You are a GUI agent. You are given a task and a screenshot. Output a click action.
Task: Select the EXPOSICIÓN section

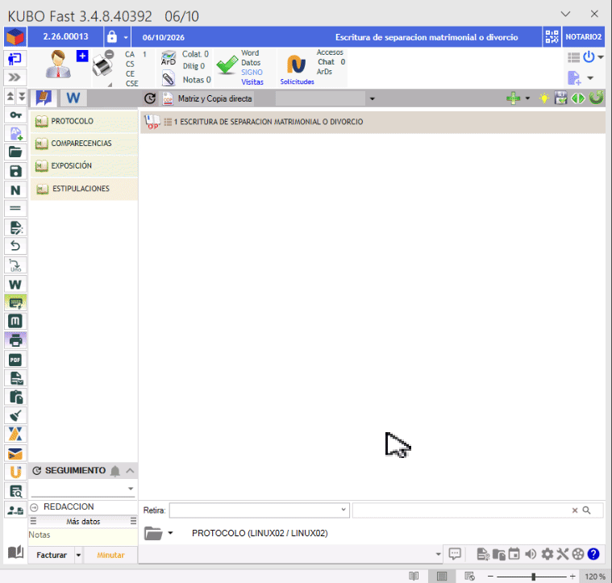pyautogui.click(x=85, y=166)
